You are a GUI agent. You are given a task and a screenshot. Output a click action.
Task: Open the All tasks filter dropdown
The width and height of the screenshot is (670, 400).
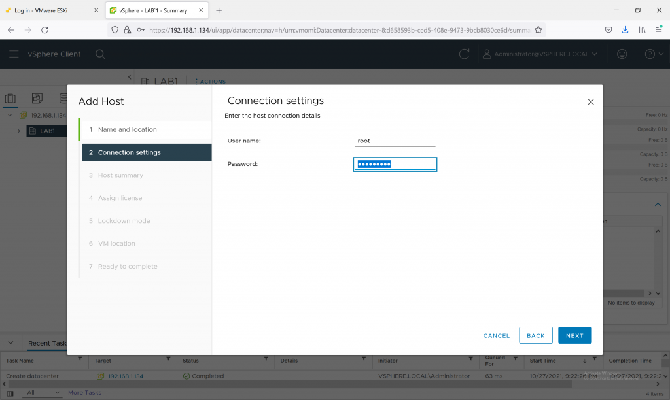pos(43,392)
